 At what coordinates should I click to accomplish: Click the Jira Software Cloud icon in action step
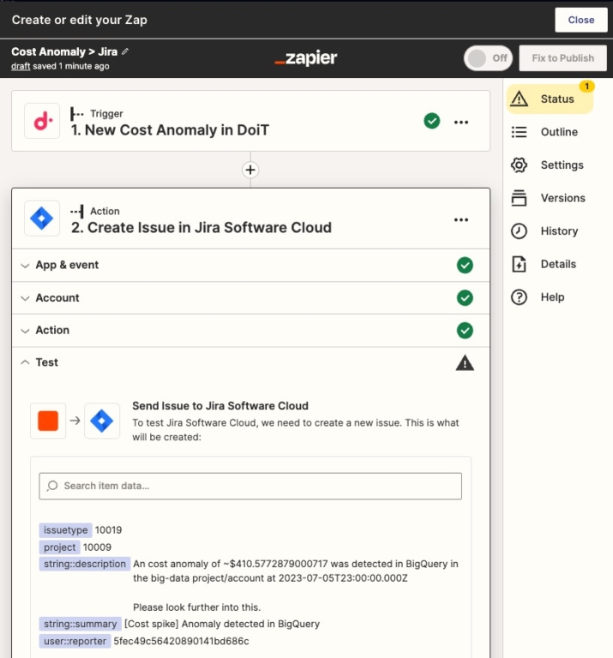click(x=42, y=218)
